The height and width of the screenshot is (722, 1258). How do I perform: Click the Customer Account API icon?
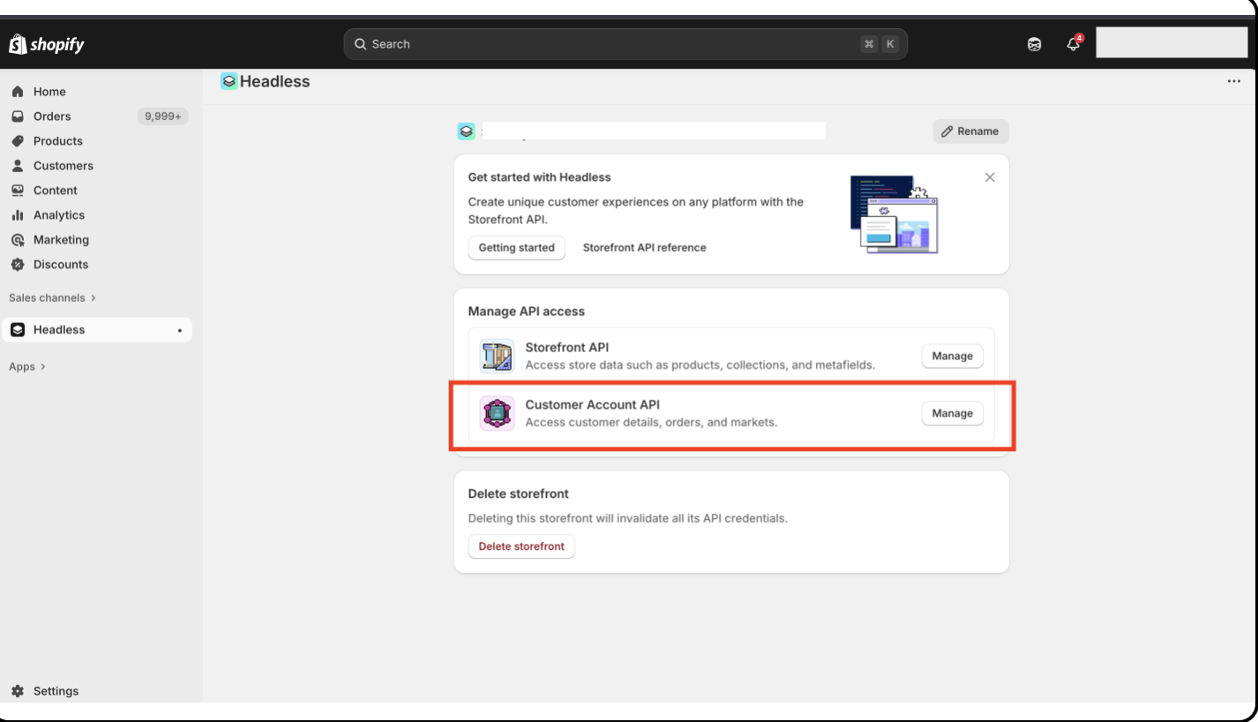(497, 413)
